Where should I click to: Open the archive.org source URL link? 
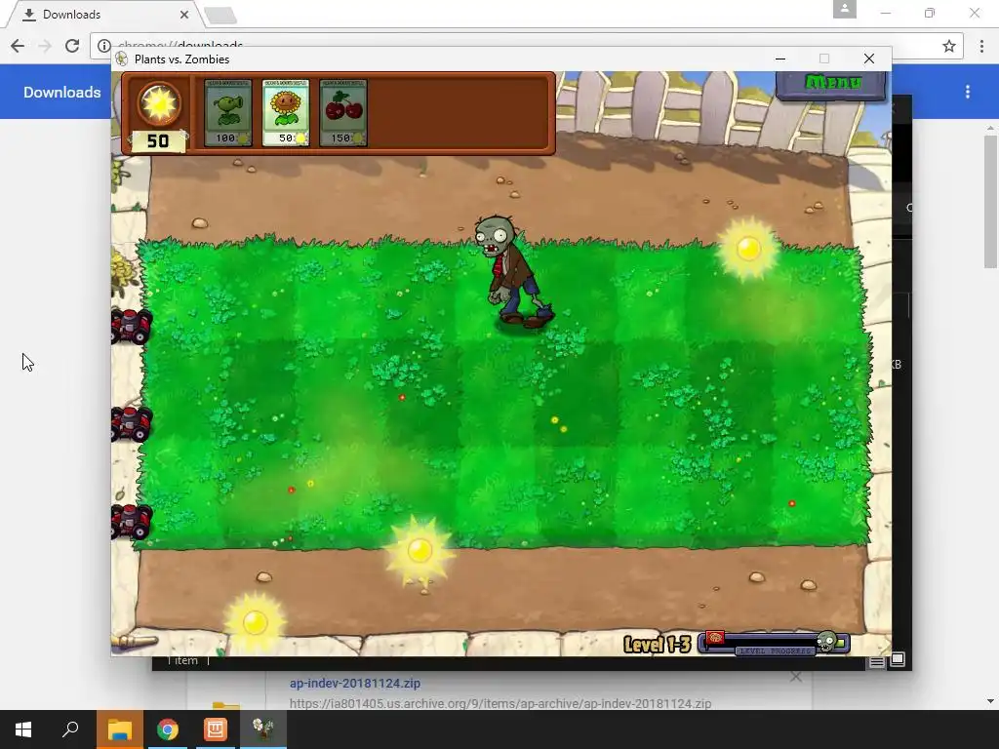(x=500, y=703)
